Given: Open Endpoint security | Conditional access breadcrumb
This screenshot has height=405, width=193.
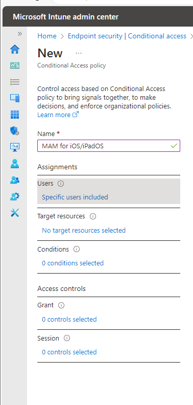Looking at the screenshot, I should (127, 36).
